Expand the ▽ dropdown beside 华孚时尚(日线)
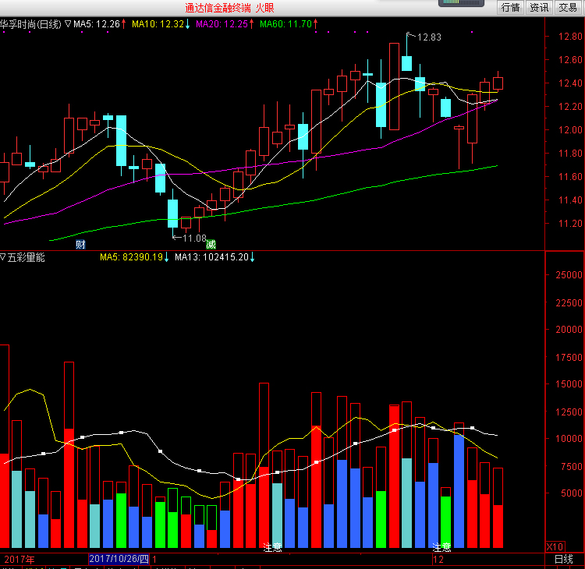 pos(68,24)
